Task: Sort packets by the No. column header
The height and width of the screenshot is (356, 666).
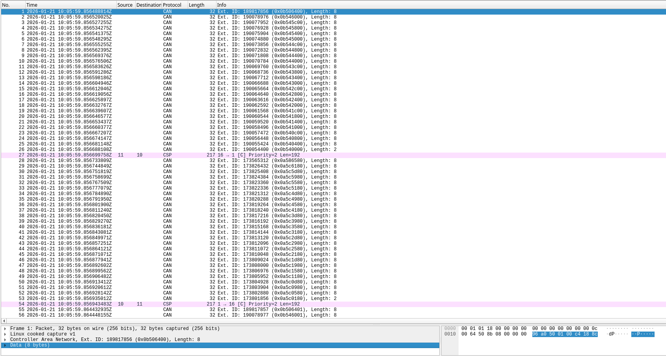Action: 12,5
